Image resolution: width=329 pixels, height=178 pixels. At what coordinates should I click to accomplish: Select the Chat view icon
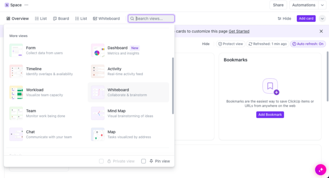(16, 134)
